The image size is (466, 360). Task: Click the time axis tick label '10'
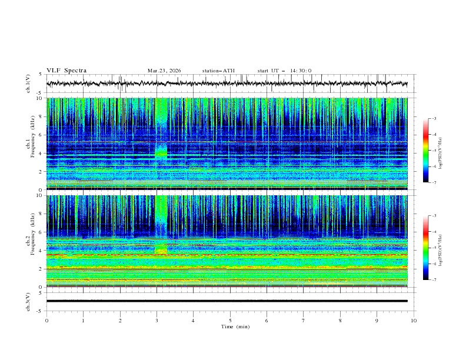pos(414,321)
